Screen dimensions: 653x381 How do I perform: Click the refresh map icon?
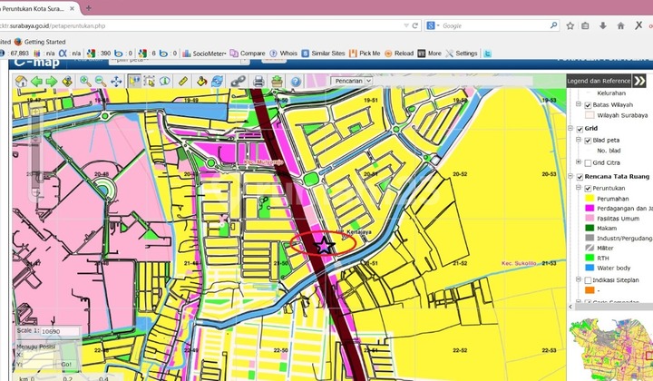(x=218, y=82)
